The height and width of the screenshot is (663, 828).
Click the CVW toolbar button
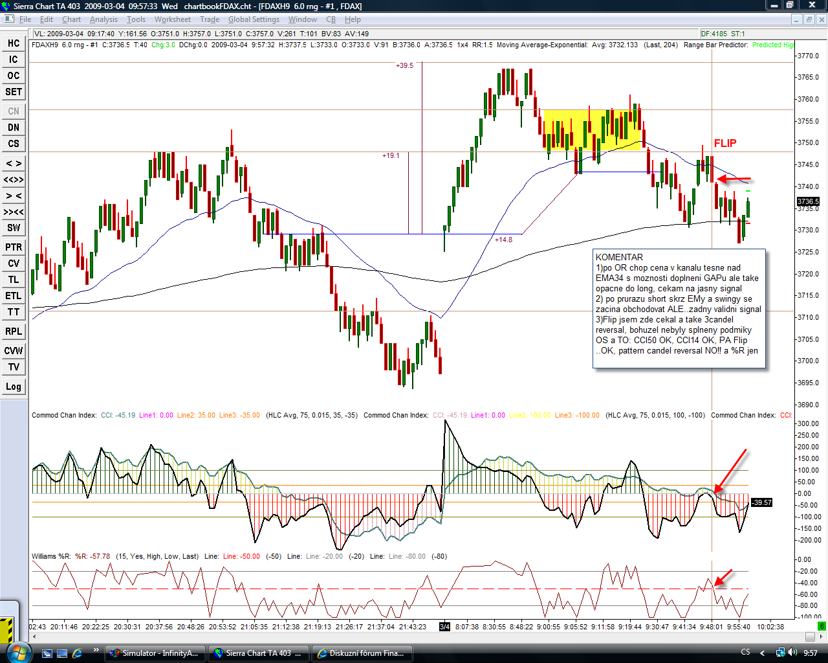(x=14, y=351)
